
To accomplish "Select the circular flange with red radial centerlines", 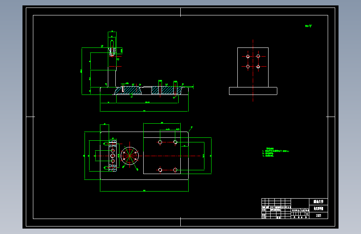I will click(x=129, y=156).
